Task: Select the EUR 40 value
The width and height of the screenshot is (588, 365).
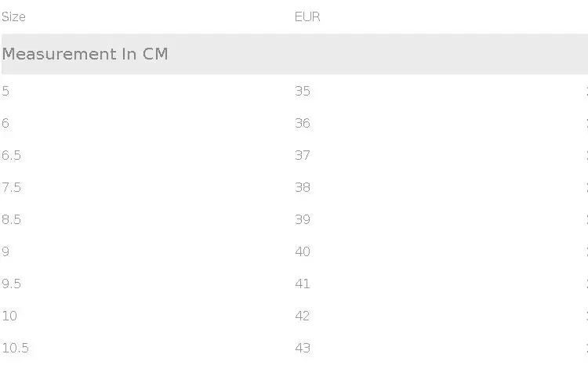Action: 303,251
